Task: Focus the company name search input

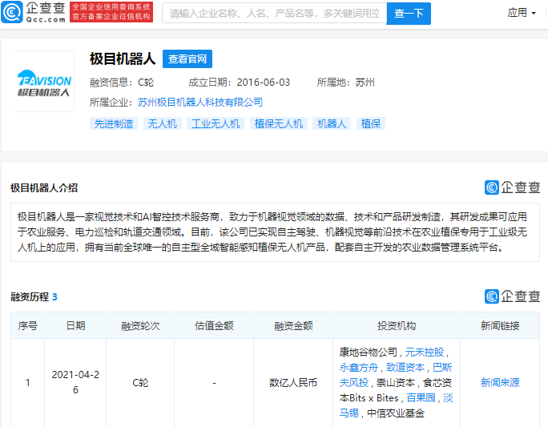Action: tap(274, 14)
